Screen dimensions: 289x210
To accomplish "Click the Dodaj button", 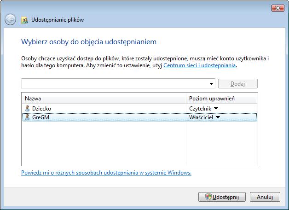I will pyautogui.click(x=238, y=84).
